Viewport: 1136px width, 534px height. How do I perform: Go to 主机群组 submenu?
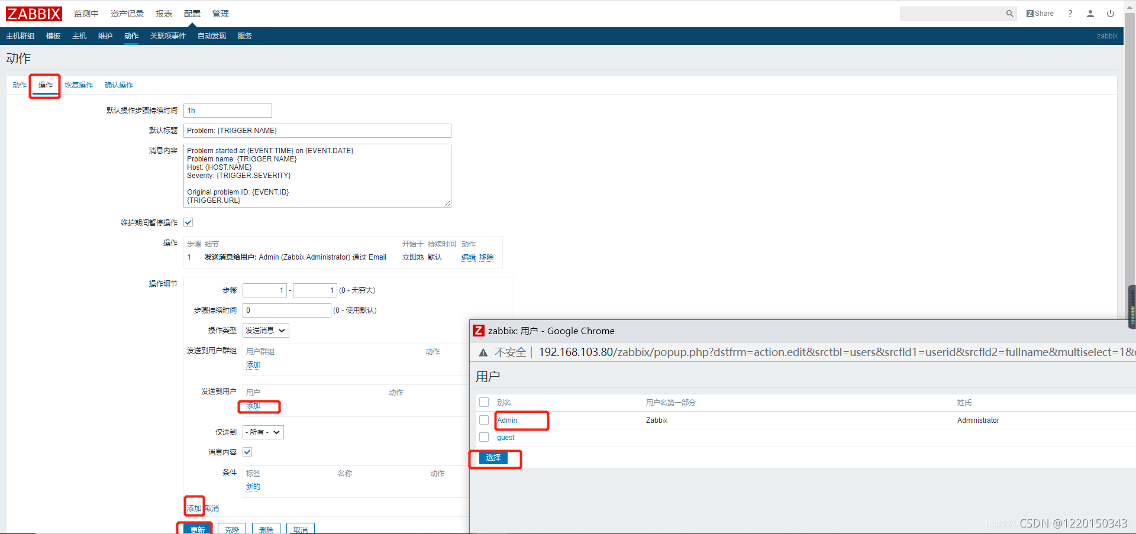[20, 36]
